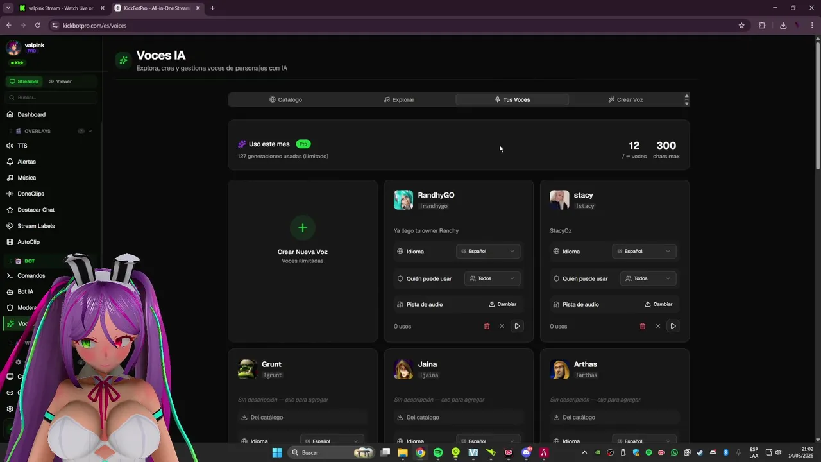Image resolution: width=821 pixels, height=462 pixels.
Task: Delete the RandhyGO voice
Action: tap(486, 326)
